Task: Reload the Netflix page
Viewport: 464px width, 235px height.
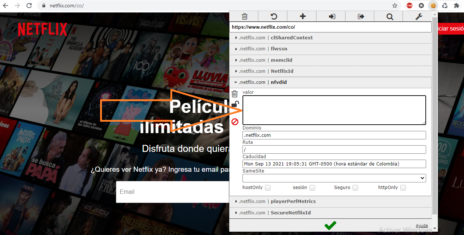Action: click(29, 6)
